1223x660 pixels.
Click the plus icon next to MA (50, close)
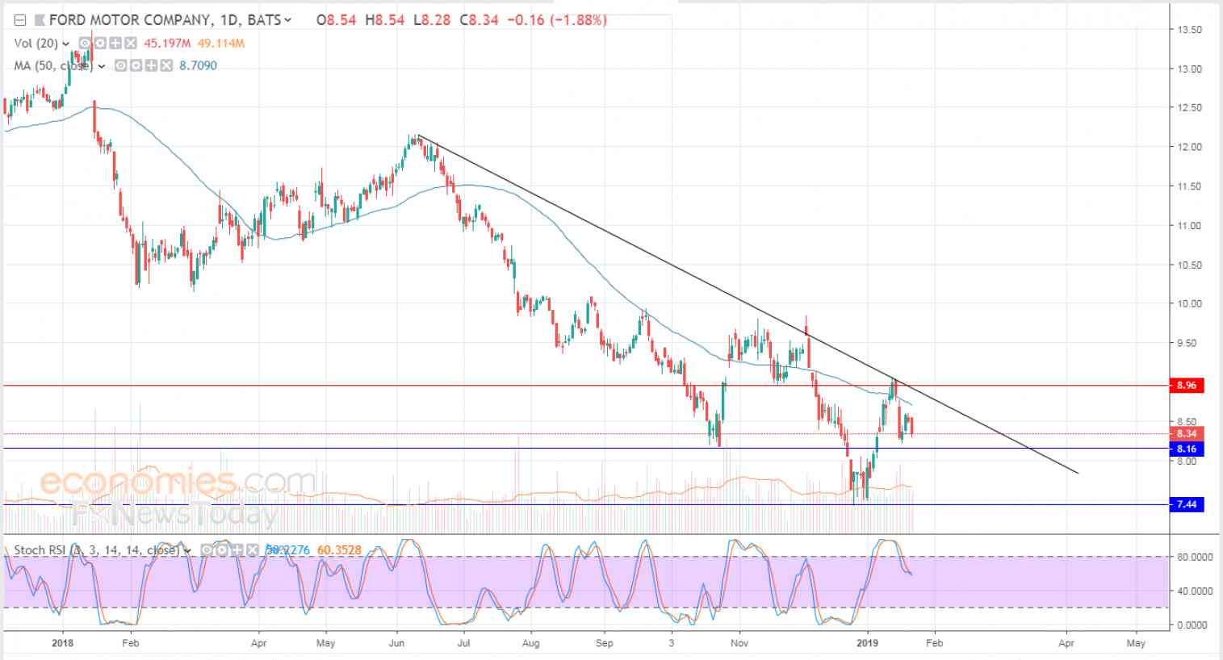[x=153, y=65]
